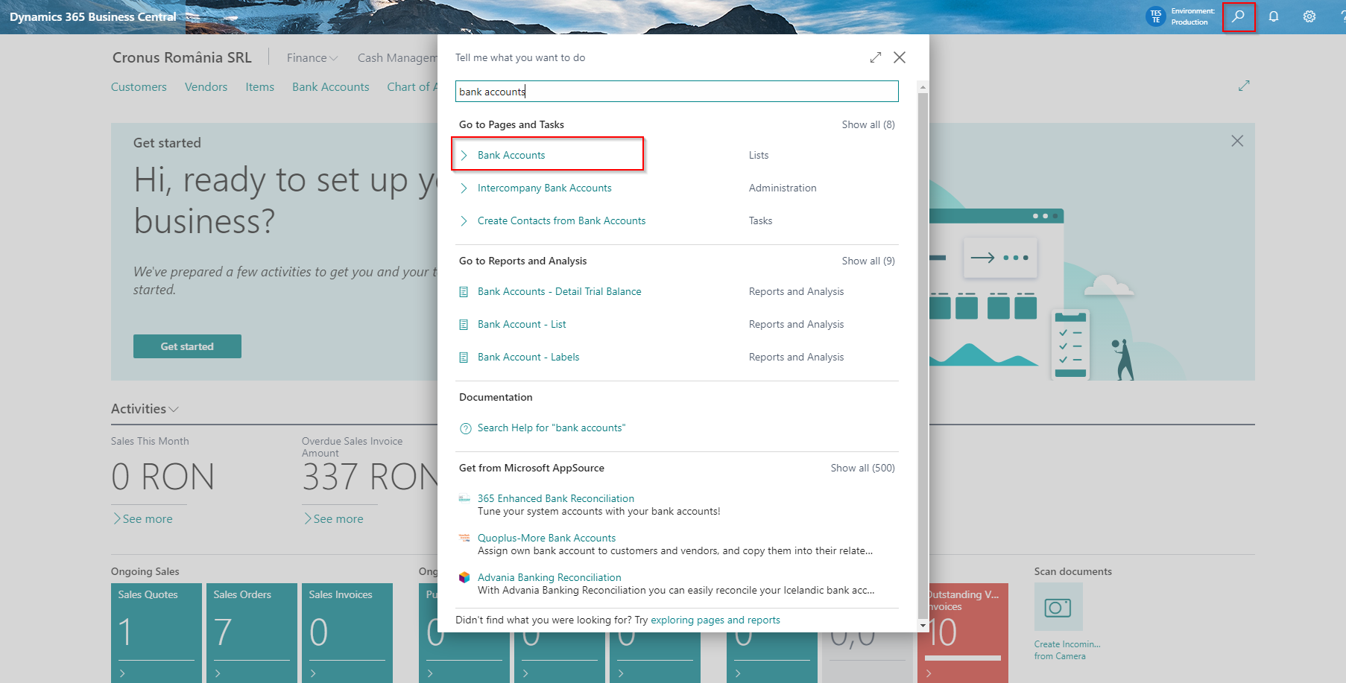Click report icon beside Bank Account - Labels

pyautogui.click(x=464, y=358)
